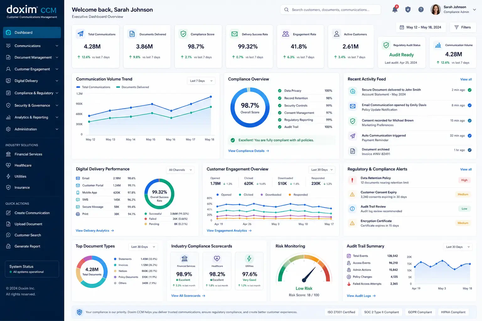This screenshot has height=321, width=482.
Task: Follow View Audit Logs link
Action: tap(361, 296)
